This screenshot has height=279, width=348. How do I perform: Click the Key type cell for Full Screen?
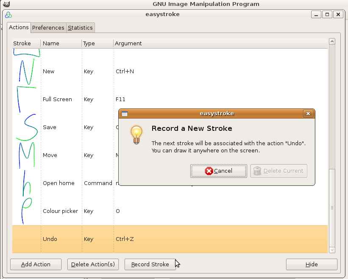pos(89,99)
